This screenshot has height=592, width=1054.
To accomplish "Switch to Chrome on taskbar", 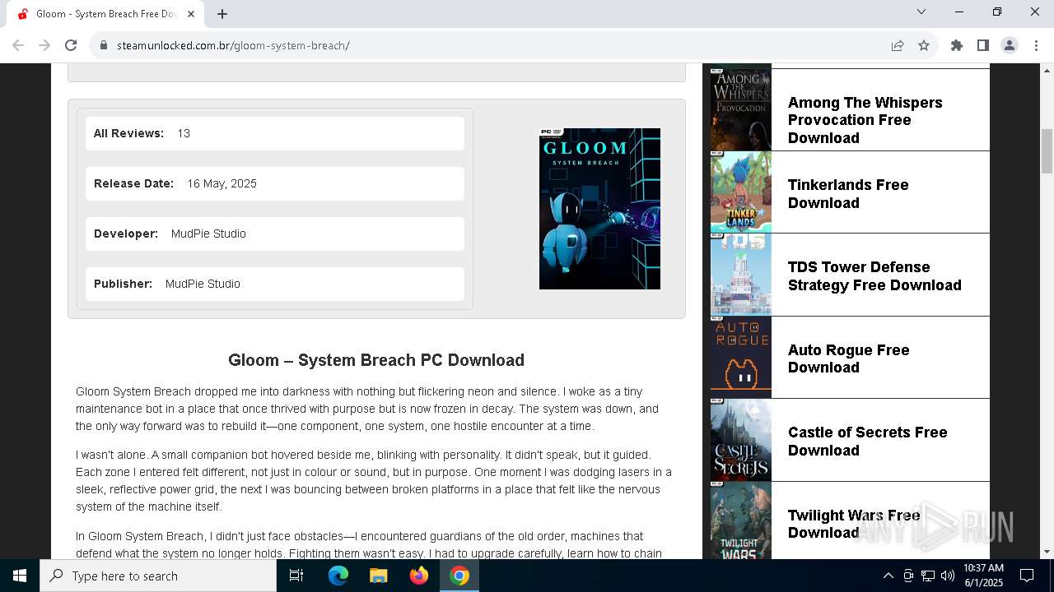I will pos(459,576).
